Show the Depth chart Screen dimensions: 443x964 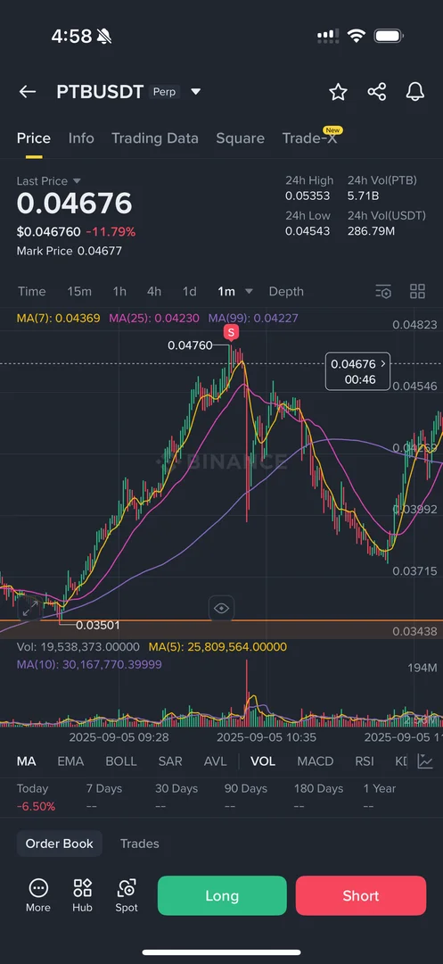pos(286,291)
